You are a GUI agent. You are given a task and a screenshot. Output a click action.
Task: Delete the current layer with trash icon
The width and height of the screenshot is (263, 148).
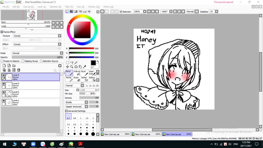pyautogui.click(x=18, y=70)
